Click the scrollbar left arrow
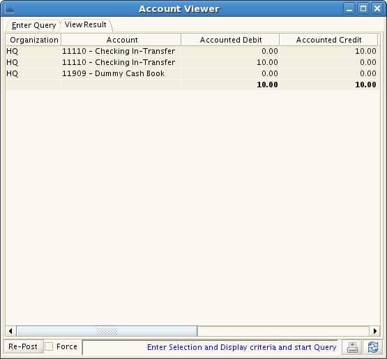 tap(10, 331)
